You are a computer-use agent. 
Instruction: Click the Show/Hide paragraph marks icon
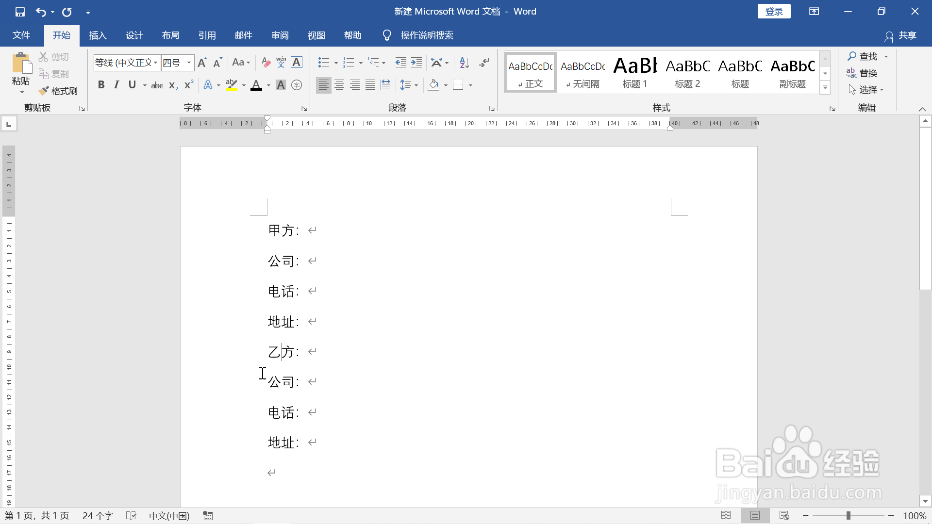484,62
